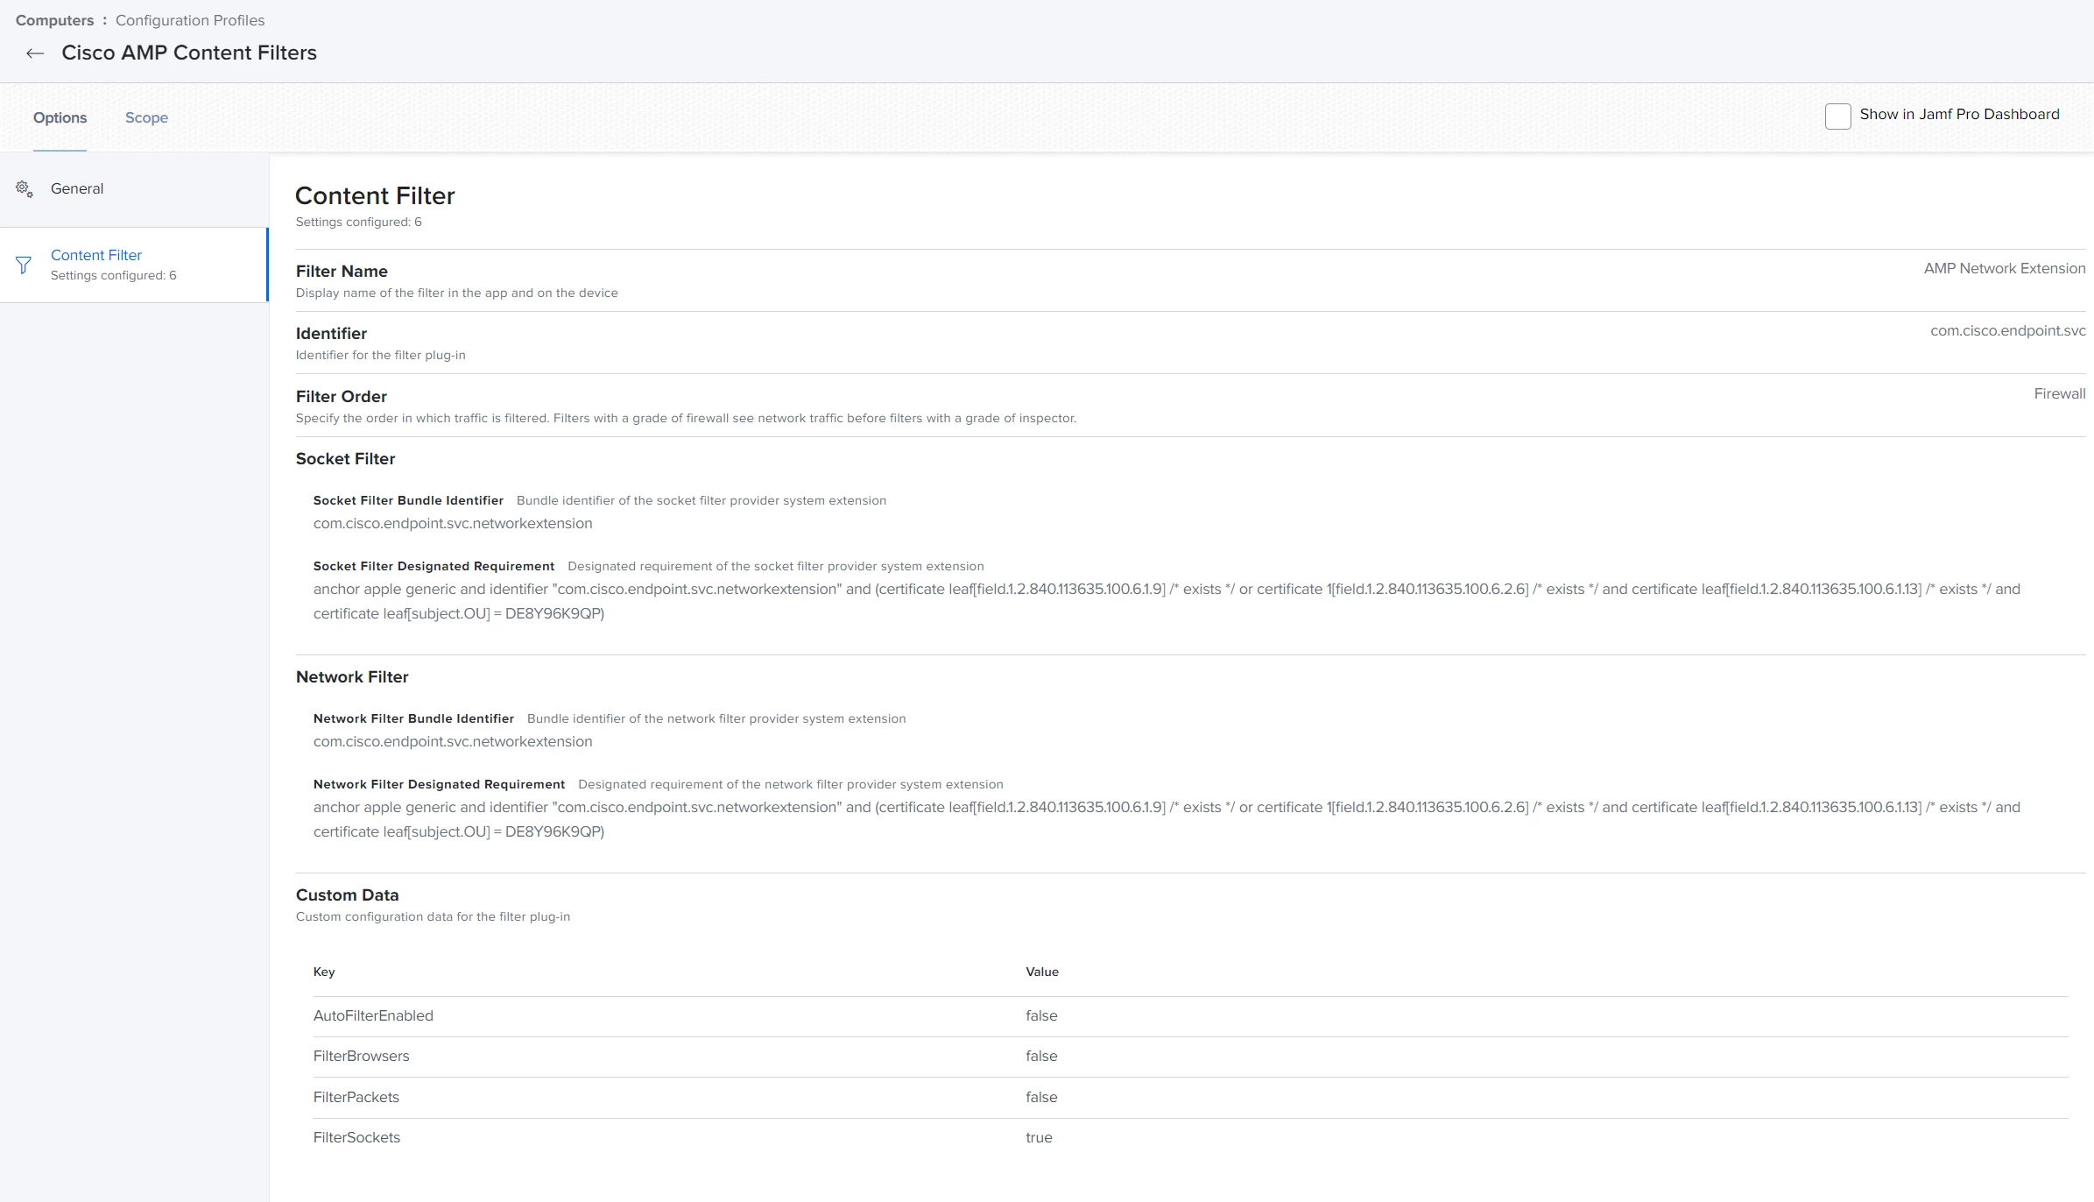Screen dimensions: 2094x1202
Task: Select Content Filter payload in sidebar
Action: click(134, 265)
